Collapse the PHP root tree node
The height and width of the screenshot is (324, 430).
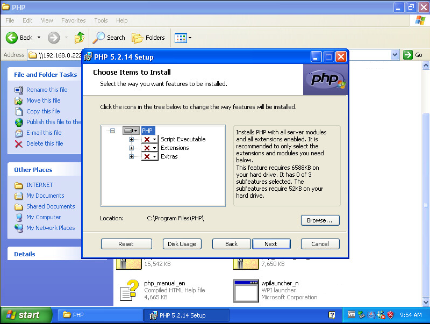[x=112, y=131]
